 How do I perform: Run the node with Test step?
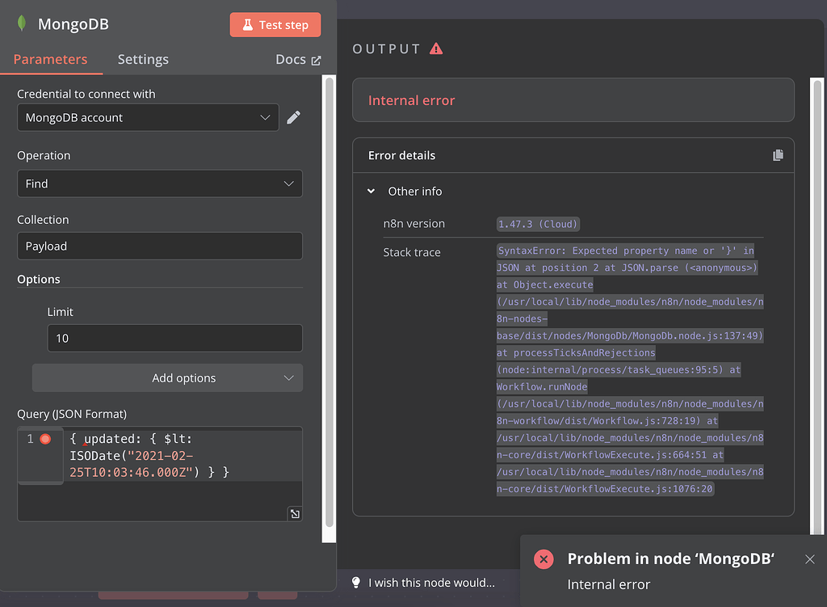coord(275,24)
